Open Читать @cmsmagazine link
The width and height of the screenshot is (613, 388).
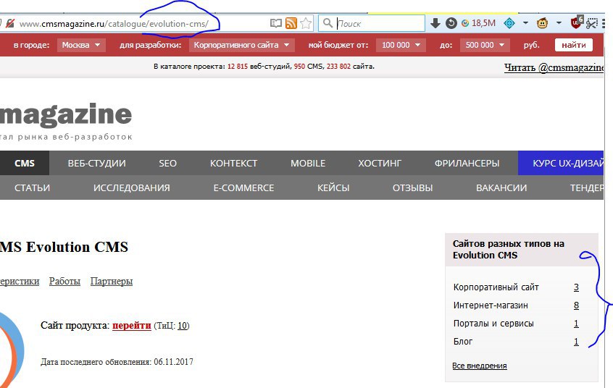pos(554,67)
